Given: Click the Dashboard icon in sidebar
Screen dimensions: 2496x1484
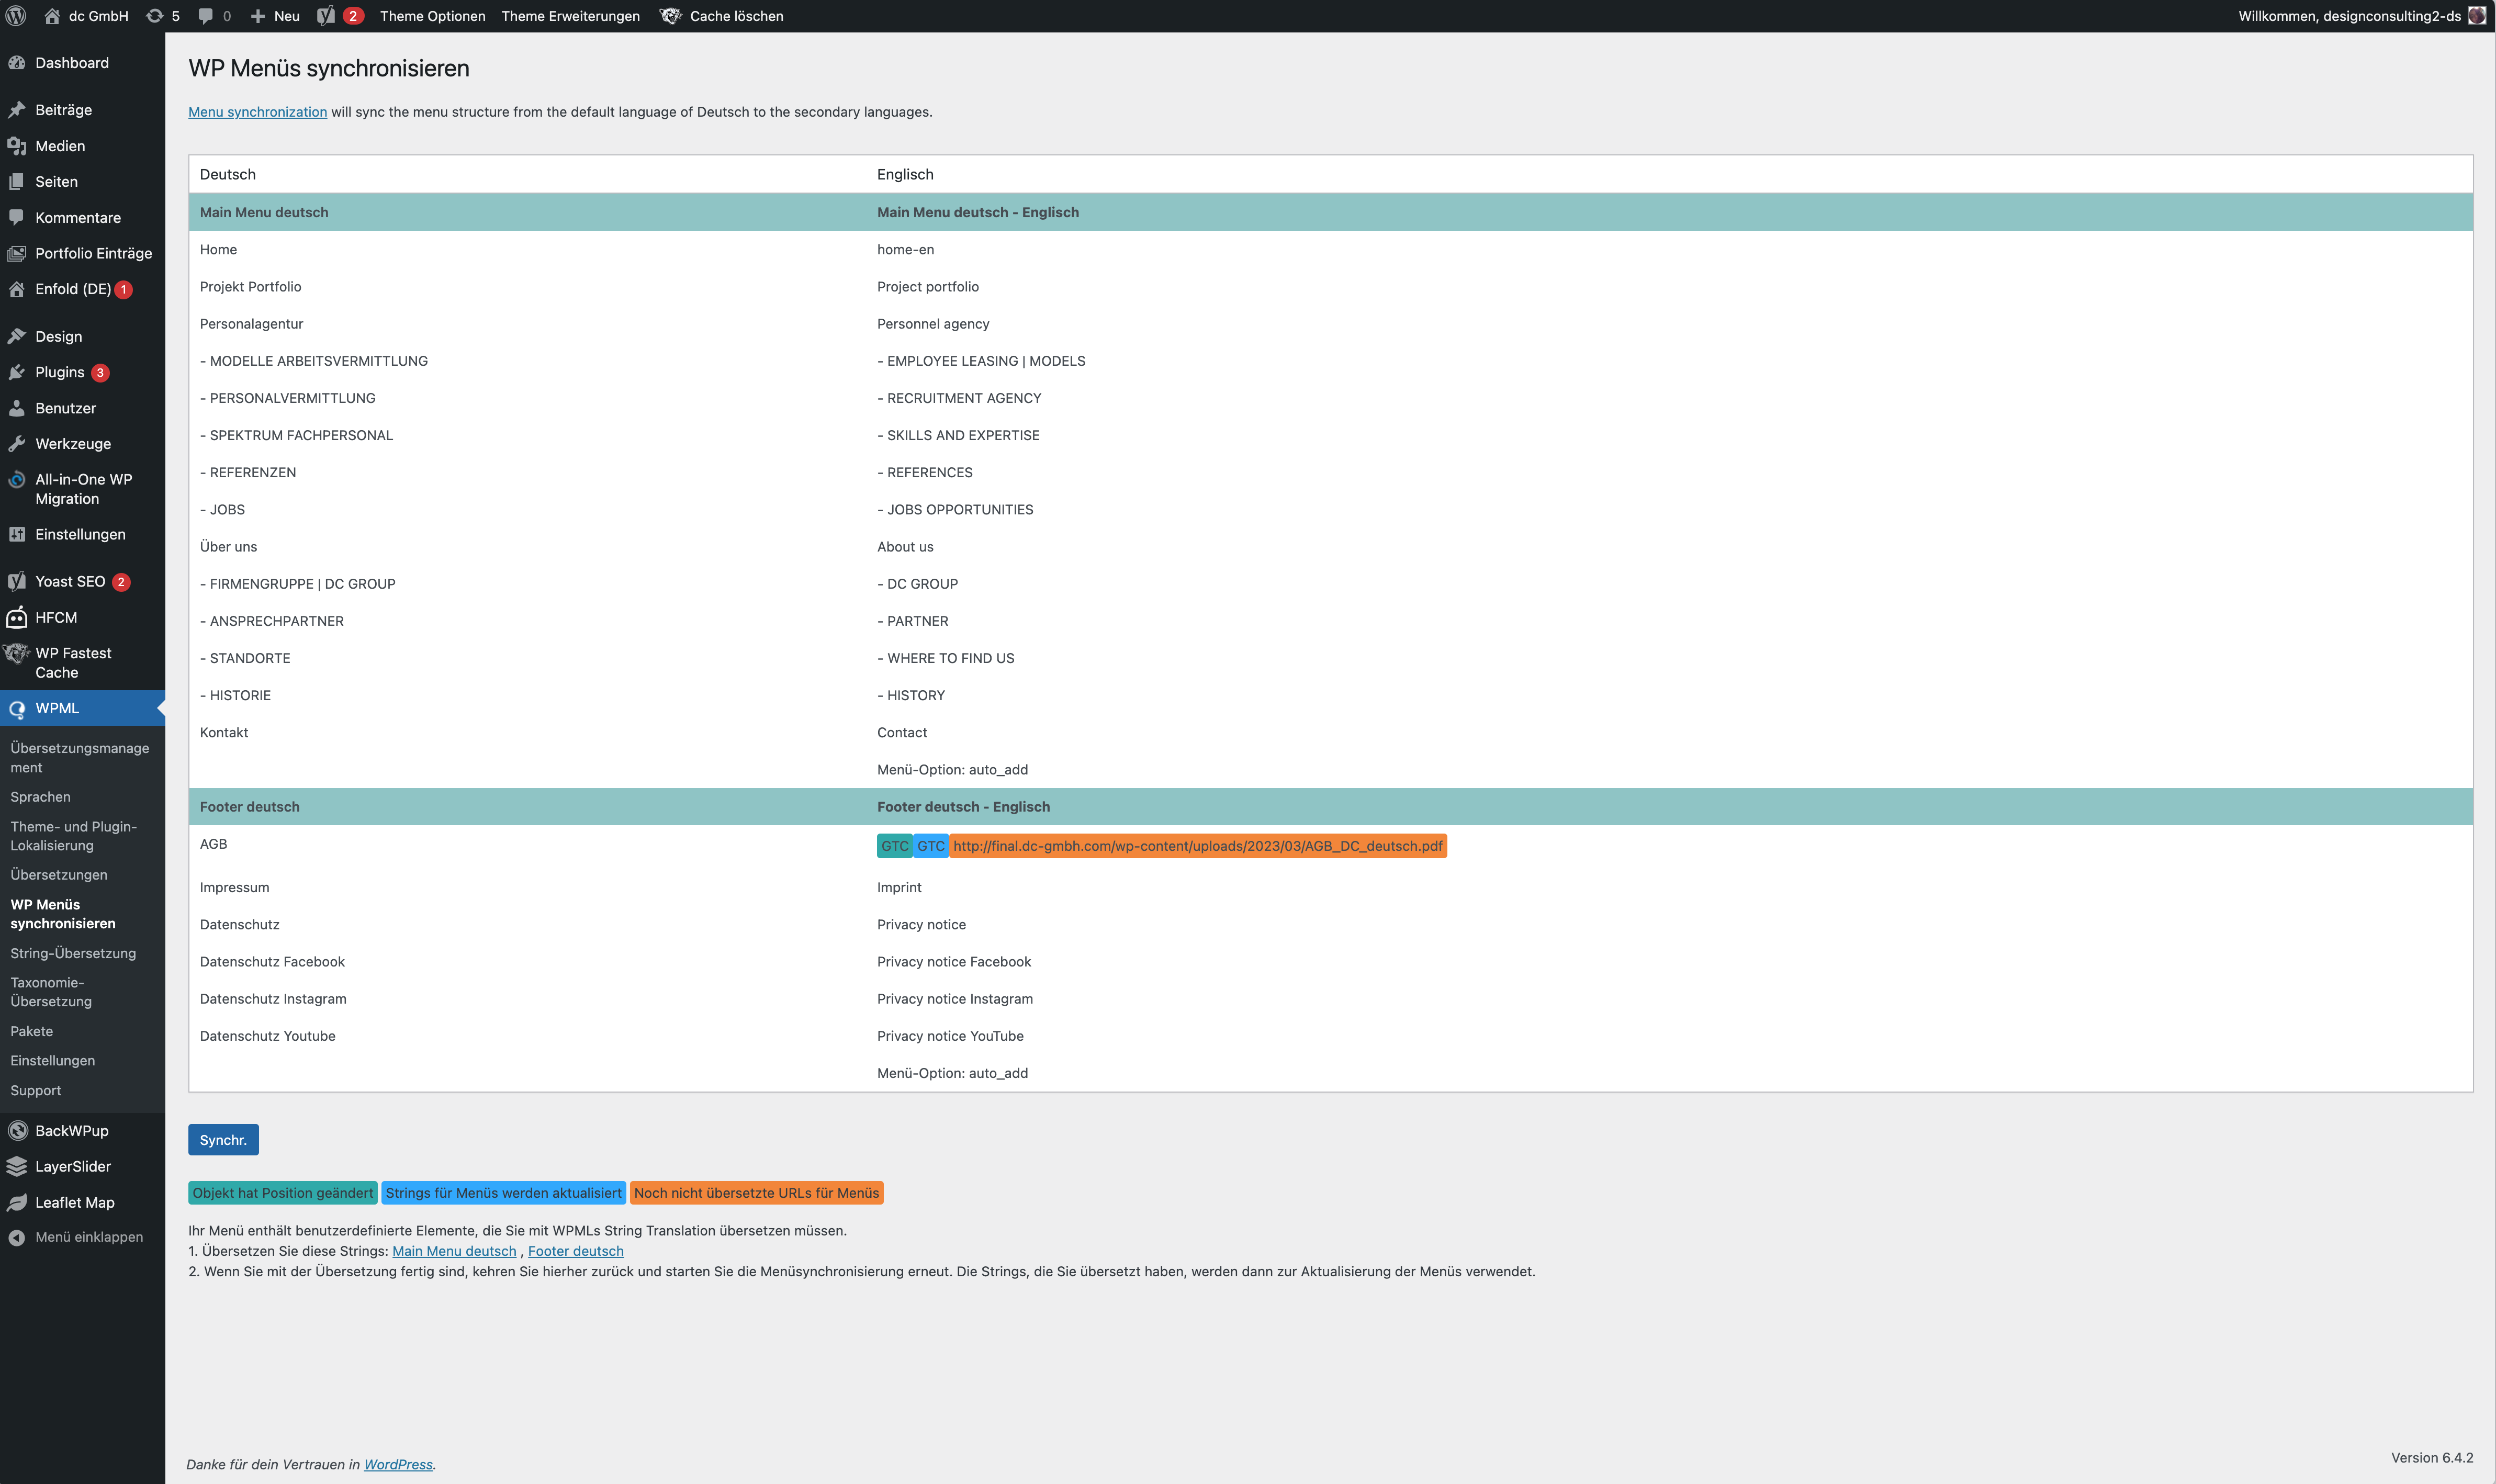Looking at the screenshot, I should pos(17,63).
